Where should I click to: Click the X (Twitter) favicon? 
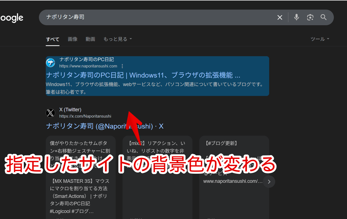click(x=50, y=113)
